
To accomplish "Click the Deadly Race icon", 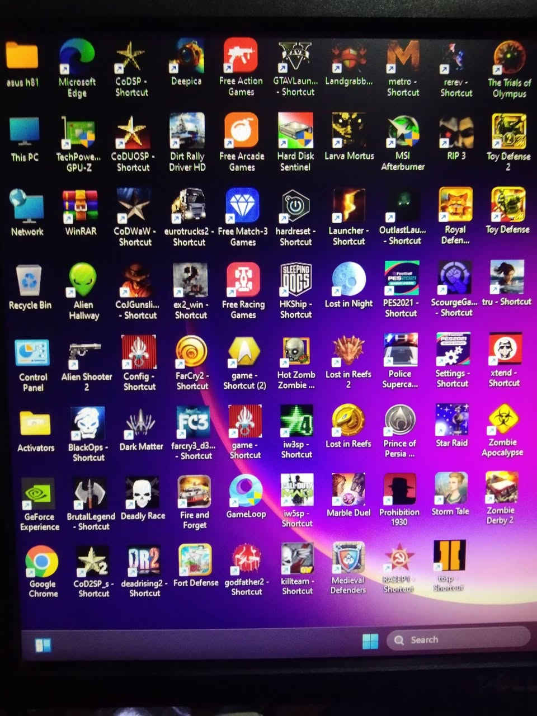I will 142,493.
